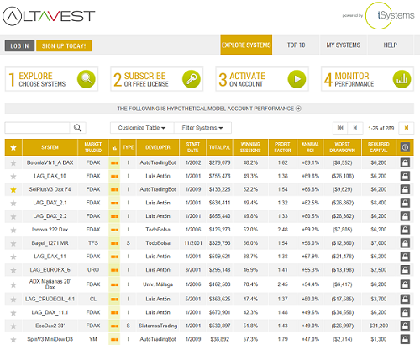Click lock icon for LAG_EUROFX_6 row
The image size is (420, 345).
click(405, 270)
